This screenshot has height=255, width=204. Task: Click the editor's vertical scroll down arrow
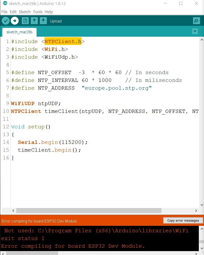point(202,205)
